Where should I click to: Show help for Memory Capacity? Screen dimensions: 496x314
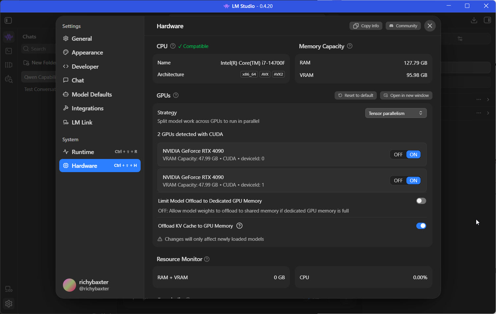pos(350,46)
